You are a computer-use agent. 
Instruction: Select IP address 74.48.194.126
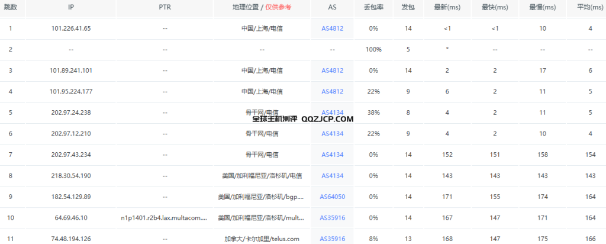[x=71, y=239]
